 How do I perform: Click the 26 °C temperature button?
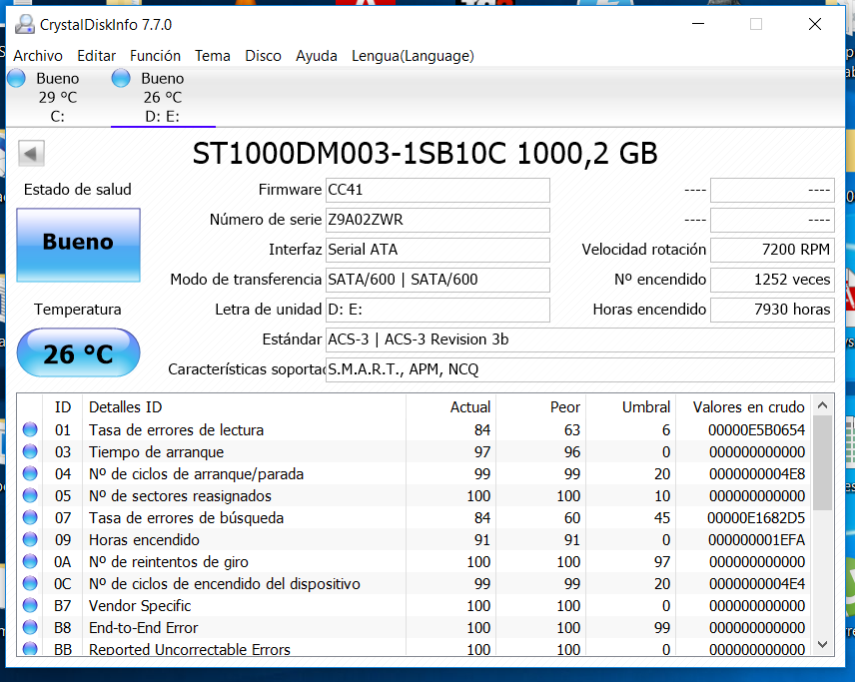(79, 353)
